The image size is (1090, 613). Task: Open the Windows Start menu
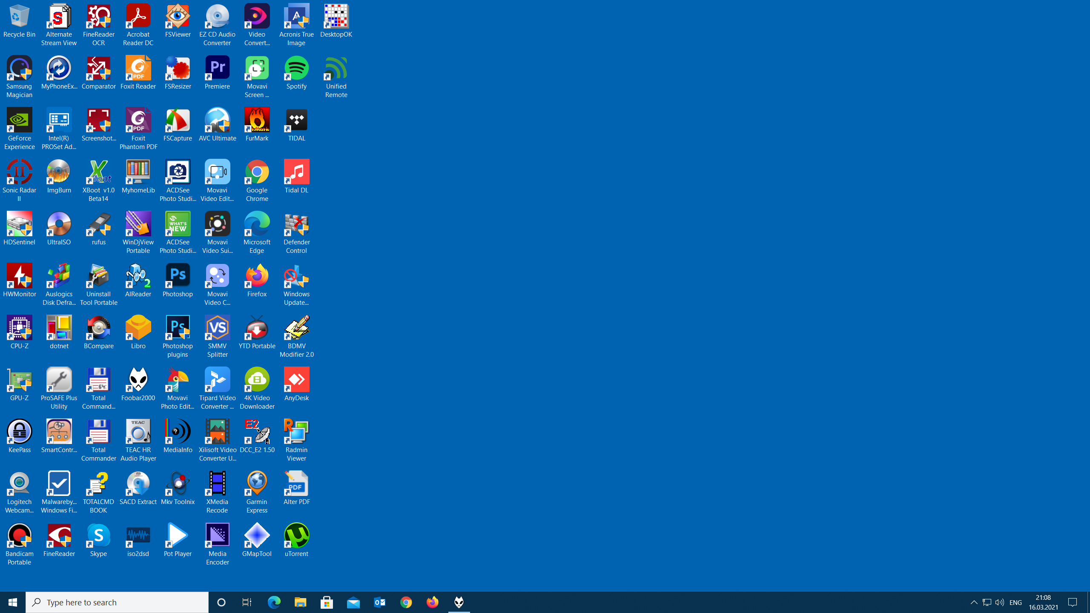pos(13,602)
